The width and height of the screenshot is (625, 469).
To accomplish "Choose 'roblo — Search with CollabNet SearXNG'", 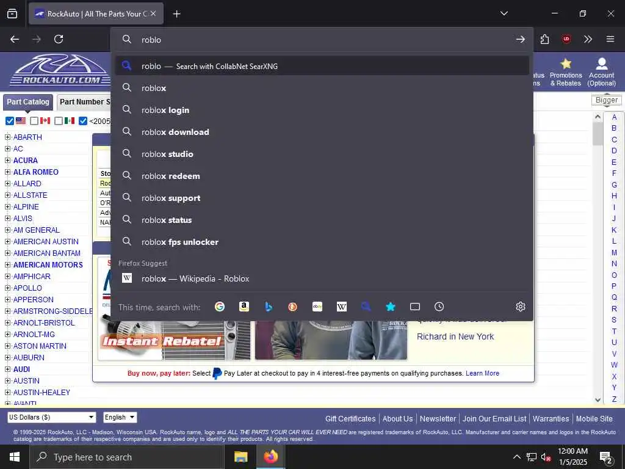I will 322,66.
